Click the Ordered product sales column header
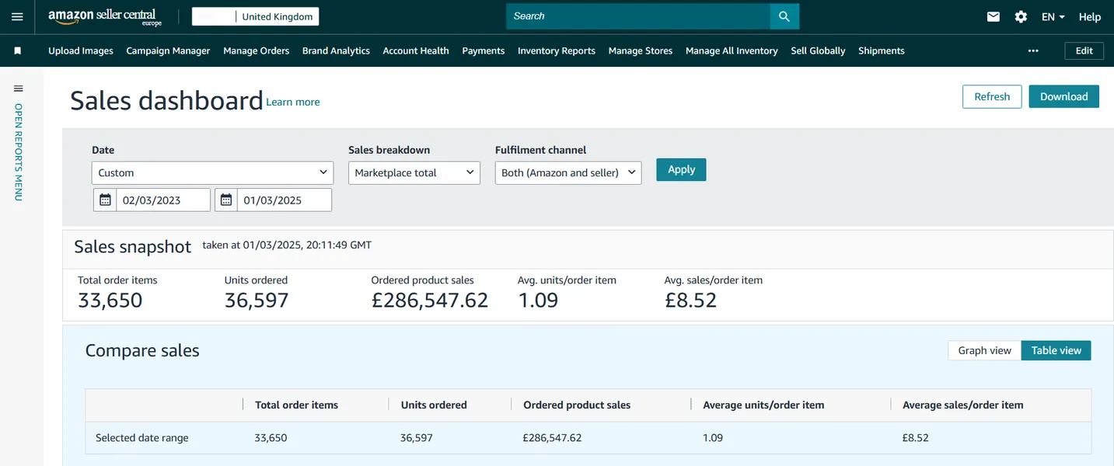 [x=577, y=405]
